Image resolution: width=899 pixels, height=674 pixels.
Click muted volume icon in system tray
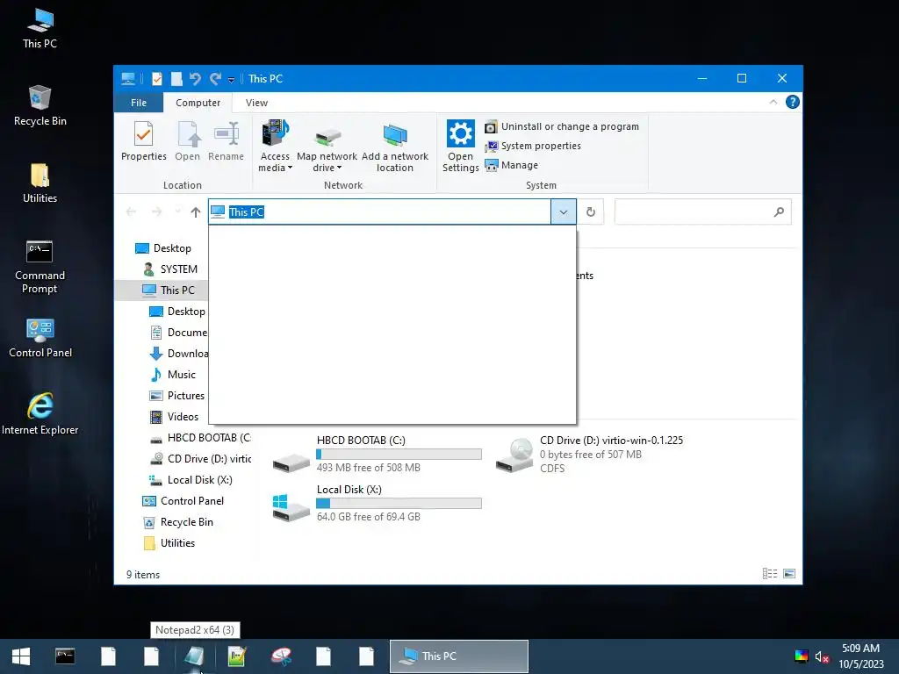coord(822,656)
